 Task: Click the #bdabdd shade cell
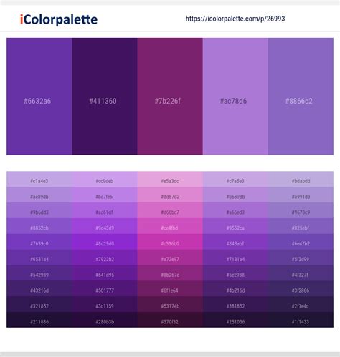point(301,180)
